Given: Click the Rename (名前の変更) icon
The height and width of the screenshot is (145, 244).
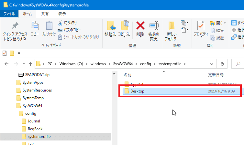Looking at the screenshot, I should (153, 26).
